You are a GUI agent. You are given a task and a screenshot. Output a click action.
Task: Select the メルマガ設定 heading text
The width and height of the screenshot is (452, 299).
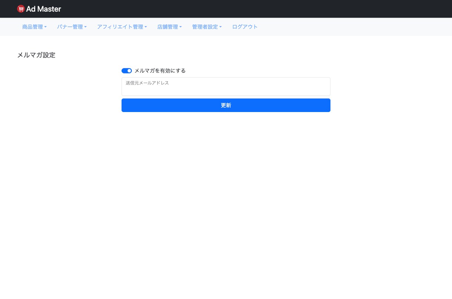pyautogui.click(x=36, y=55)
